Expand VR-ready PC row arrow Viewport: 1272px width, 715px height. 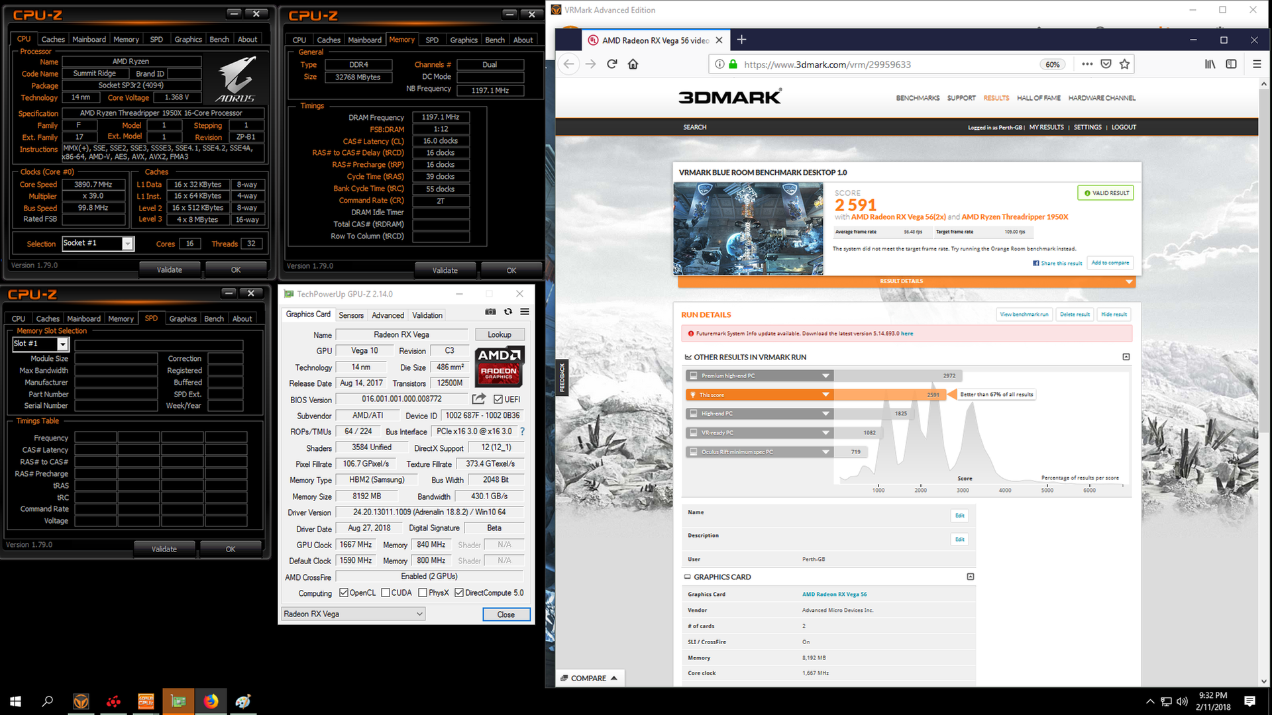click(x=825, y=432)
